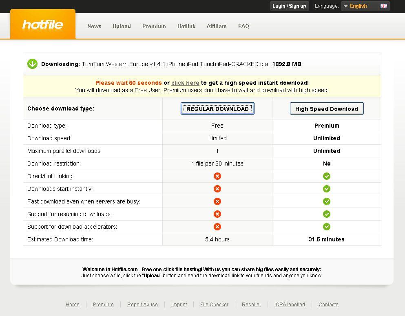
Task: Click the 'Premium' download type cell
Action: (327, 126)
